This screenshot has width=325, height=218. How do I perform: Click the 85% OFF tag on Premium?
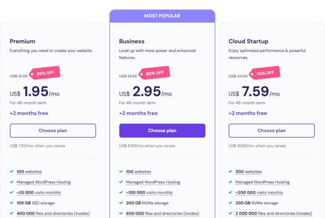pos(45,73)
